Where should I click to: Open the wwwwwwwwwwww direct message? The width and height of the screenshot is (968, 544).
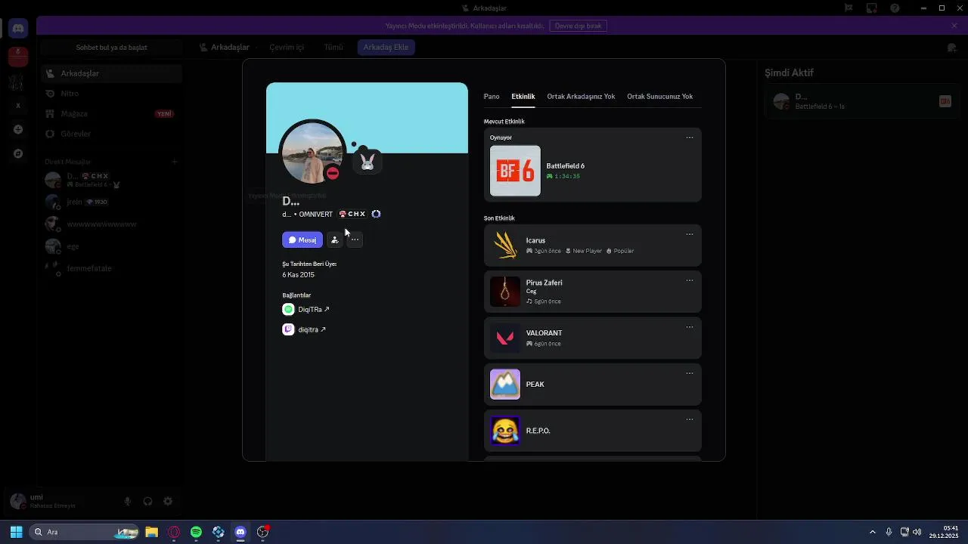click(112, 224)
